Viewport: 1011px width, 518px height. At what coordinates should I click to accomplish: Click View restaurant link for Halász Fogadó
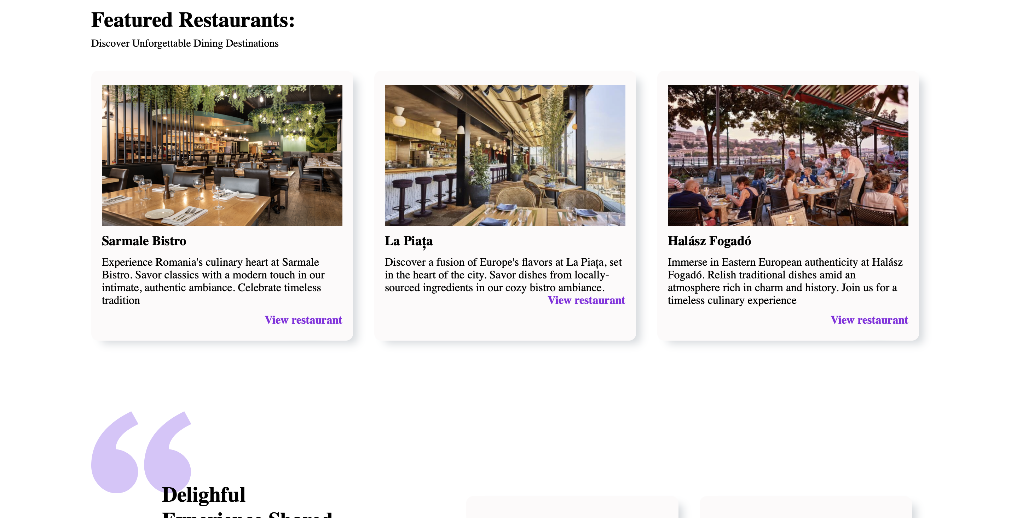[x=869, y=320]
